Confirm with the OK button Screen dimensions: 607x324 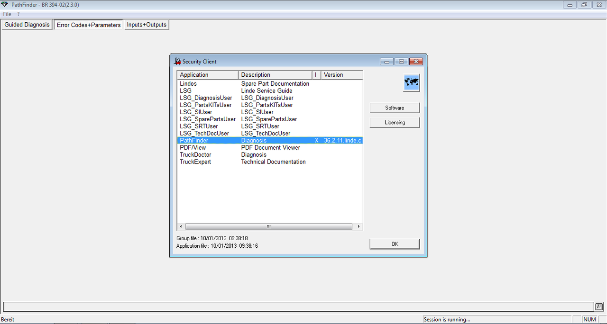[x=395, y=244]
